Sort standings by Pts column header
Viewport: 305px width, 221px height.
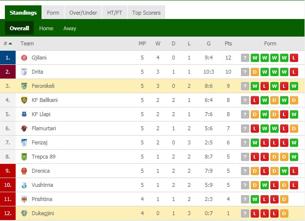click(228, 43)
